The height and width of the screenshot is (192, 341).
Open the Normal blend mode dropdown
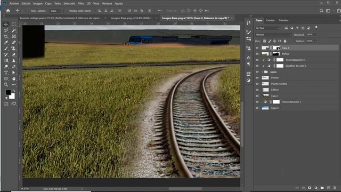[273, 35]
